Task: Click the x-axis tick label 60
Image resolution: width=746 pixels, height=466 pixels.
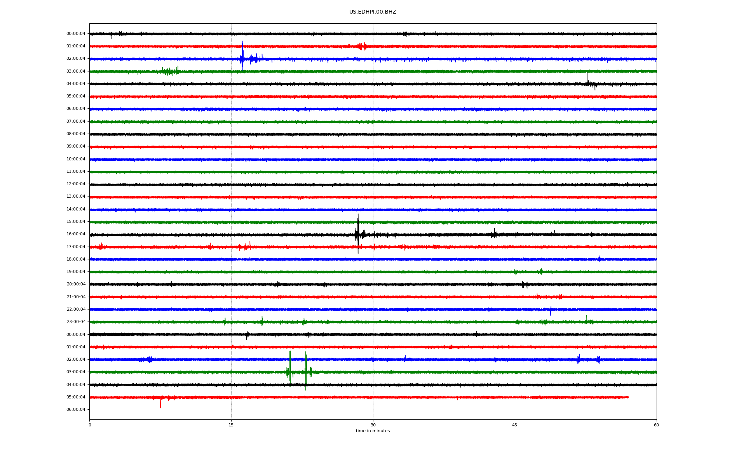Action: click(x=656, y=425)
